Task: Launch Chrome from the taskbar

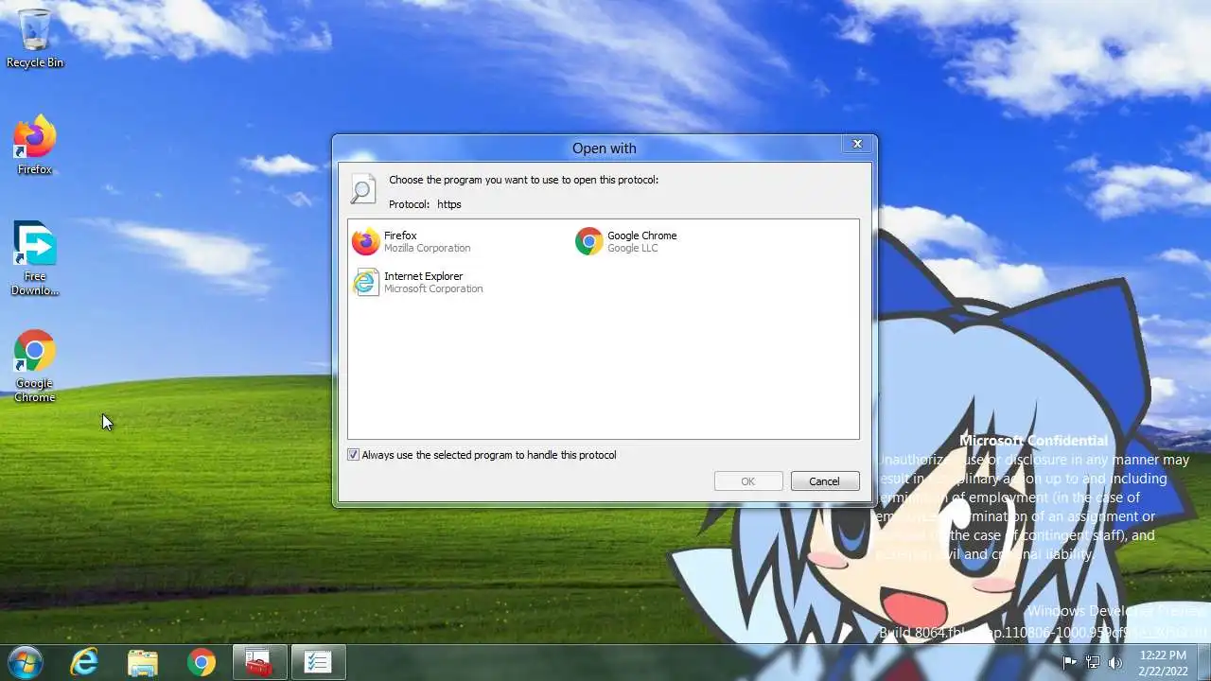Action: [201, 662]
